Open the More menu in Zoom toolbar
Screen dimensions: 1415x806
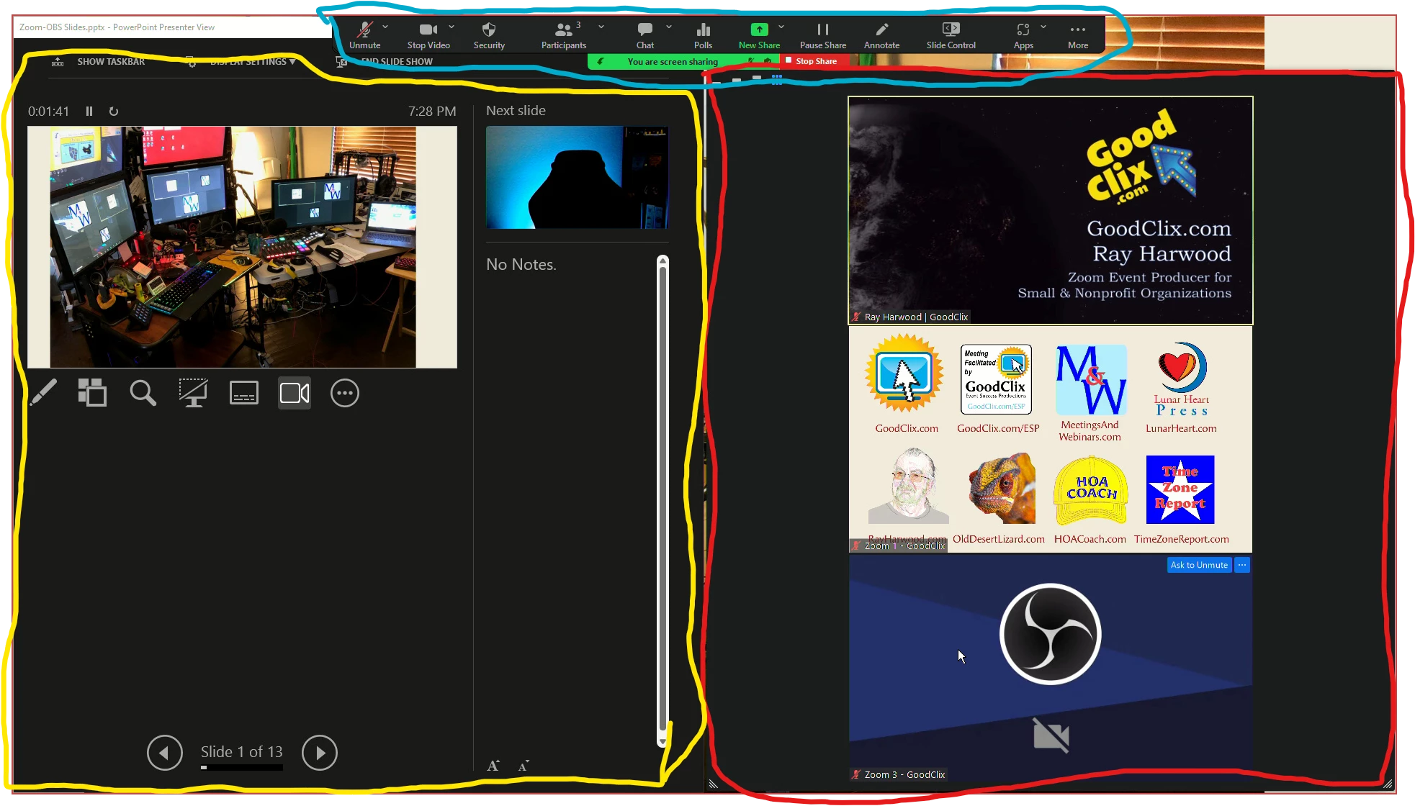point(1077,35)
